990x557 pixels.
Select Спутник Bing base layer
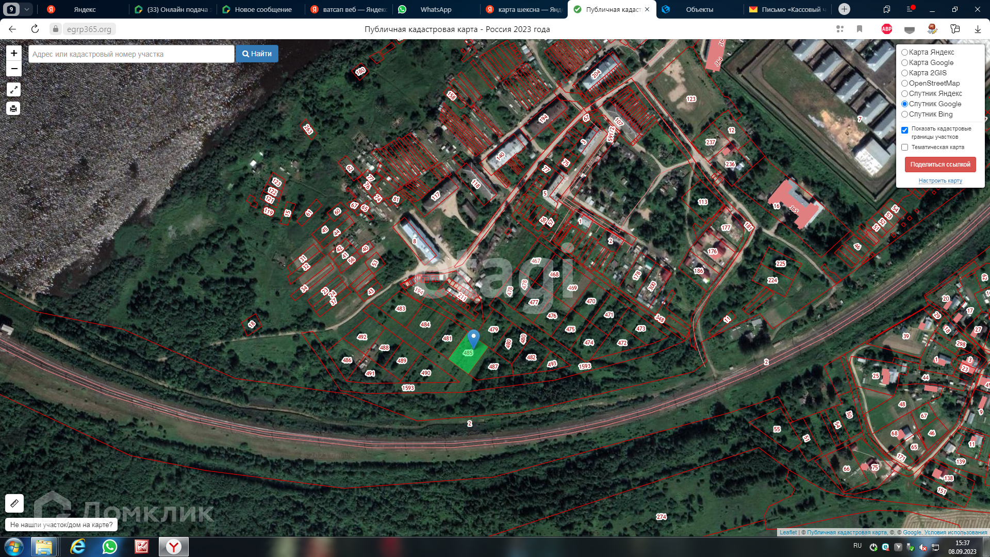click(x=904, y=114)
